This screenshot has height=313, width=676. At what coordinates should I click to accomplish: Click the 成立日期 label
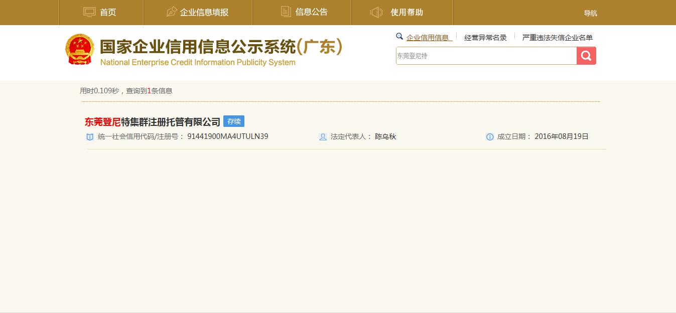514,136
